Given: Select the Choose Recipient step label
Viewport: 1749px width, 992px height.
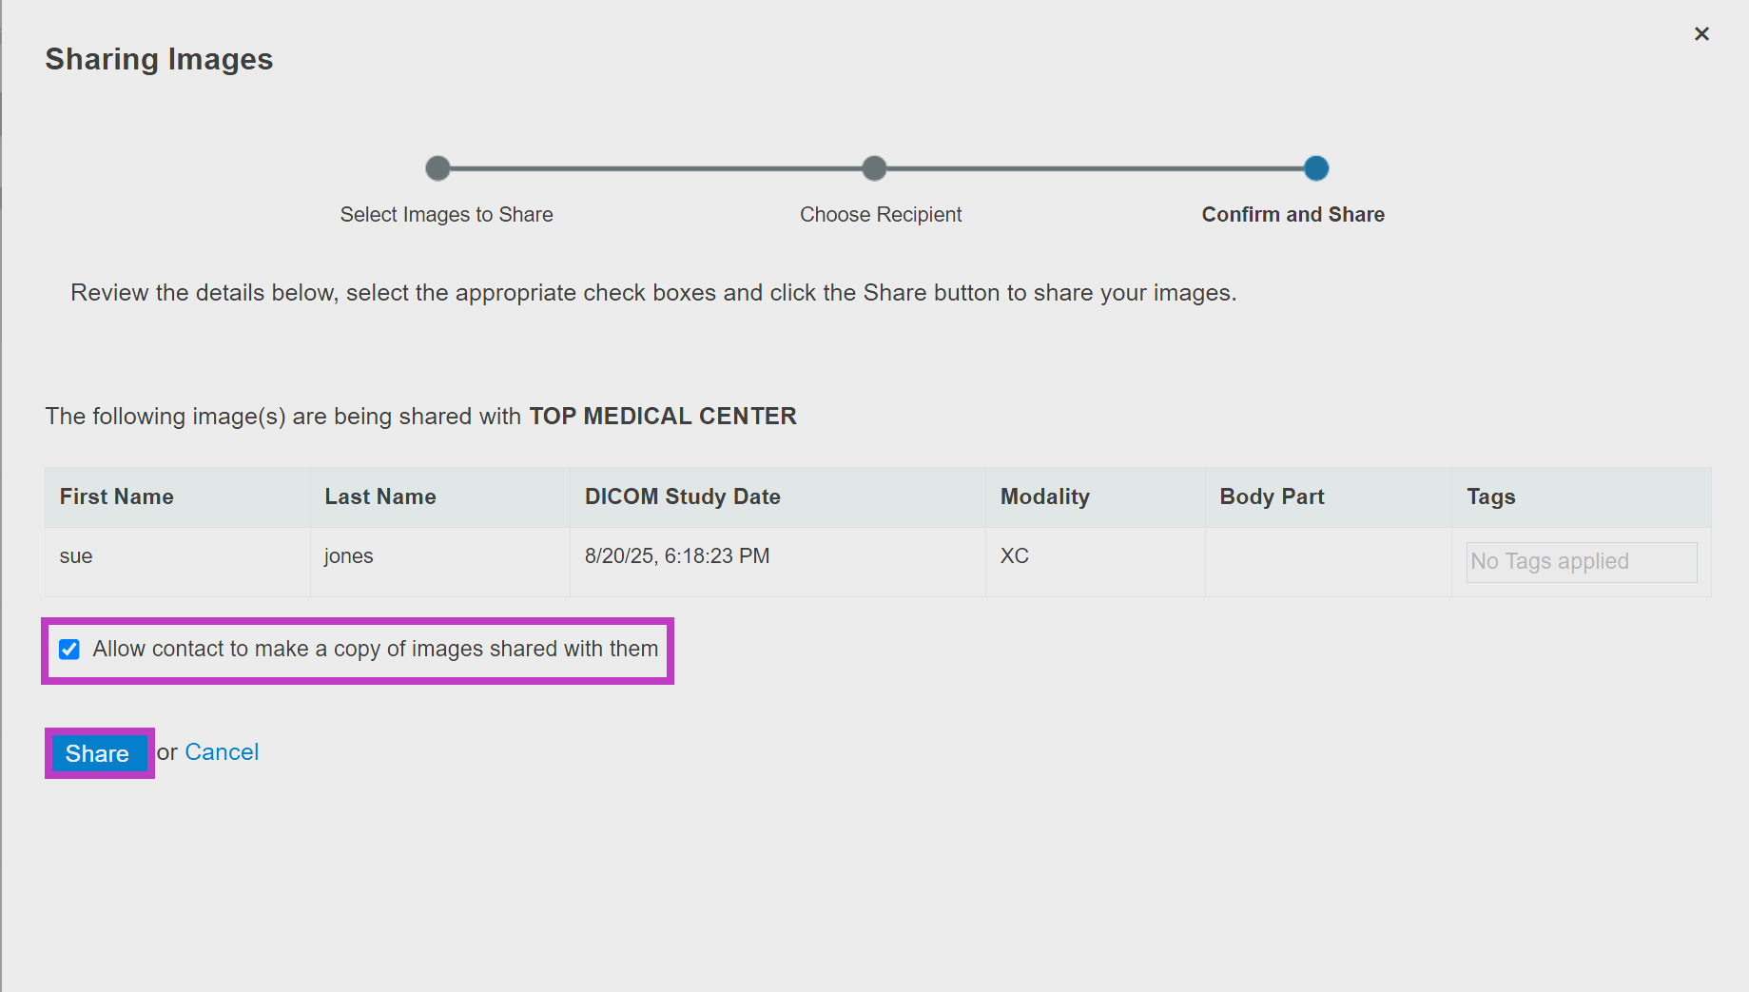Looking at the screenshot, I should pos(881,215).
